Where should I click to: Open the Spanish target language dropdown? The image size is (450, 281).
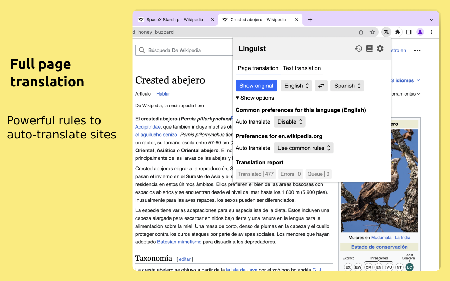pyautogui.click(x=347, y=86)
